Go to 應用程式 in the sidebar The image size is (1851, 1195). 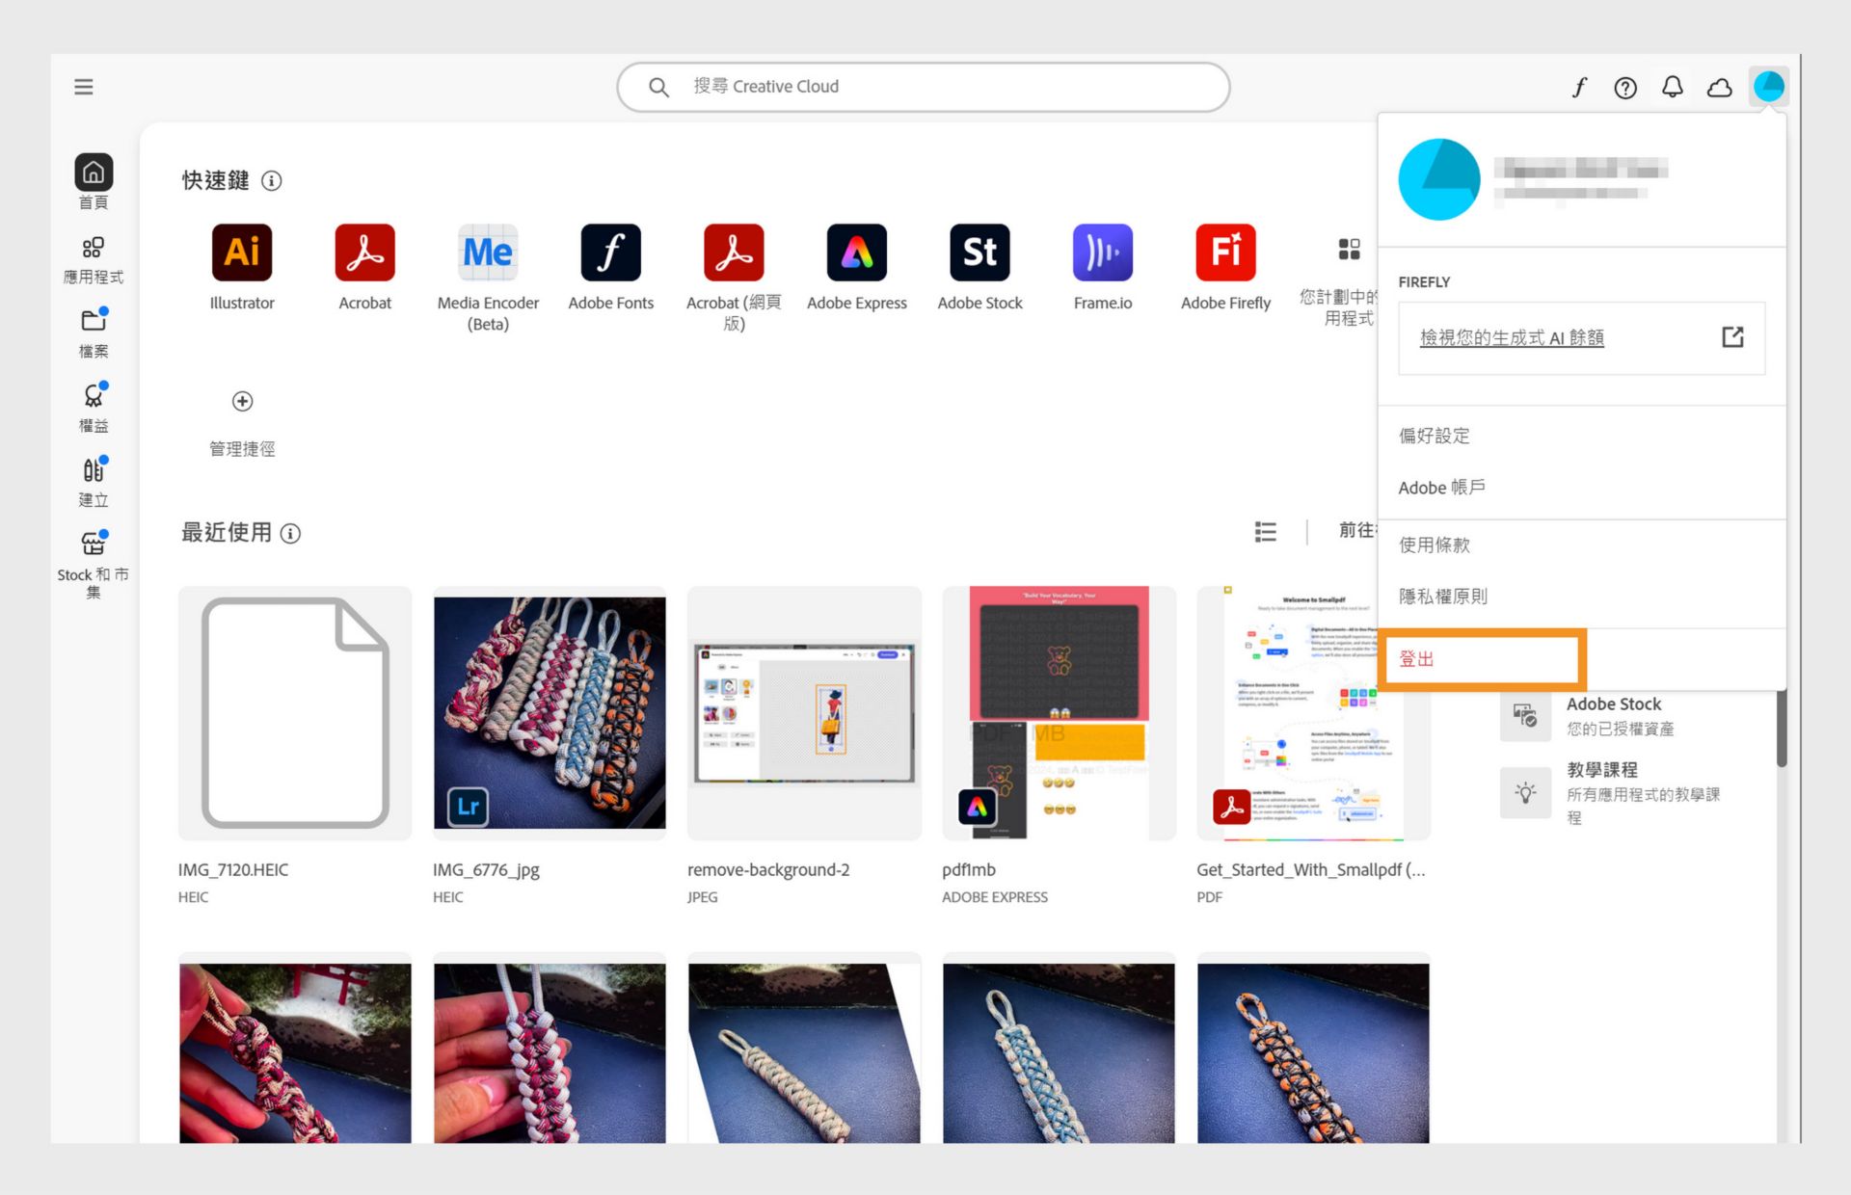point(93,260)
